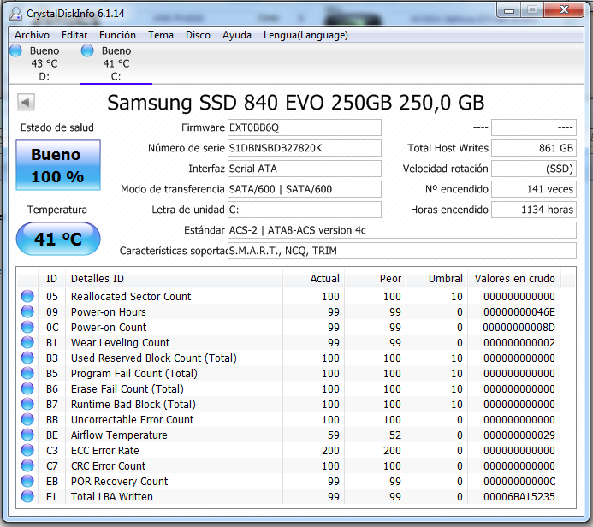Image resolution: width=593 pixels, height=527 pixels.
Task: Open the Disco menu
Action: point(198,35)
